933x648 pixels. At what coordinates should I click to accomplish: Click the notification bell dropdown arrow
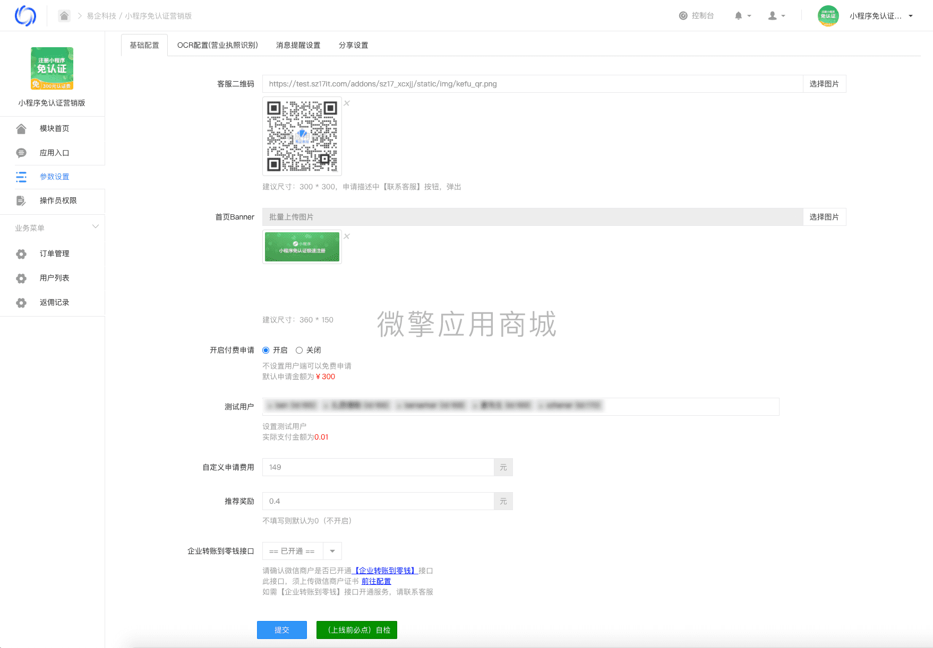tap(749, 16)
